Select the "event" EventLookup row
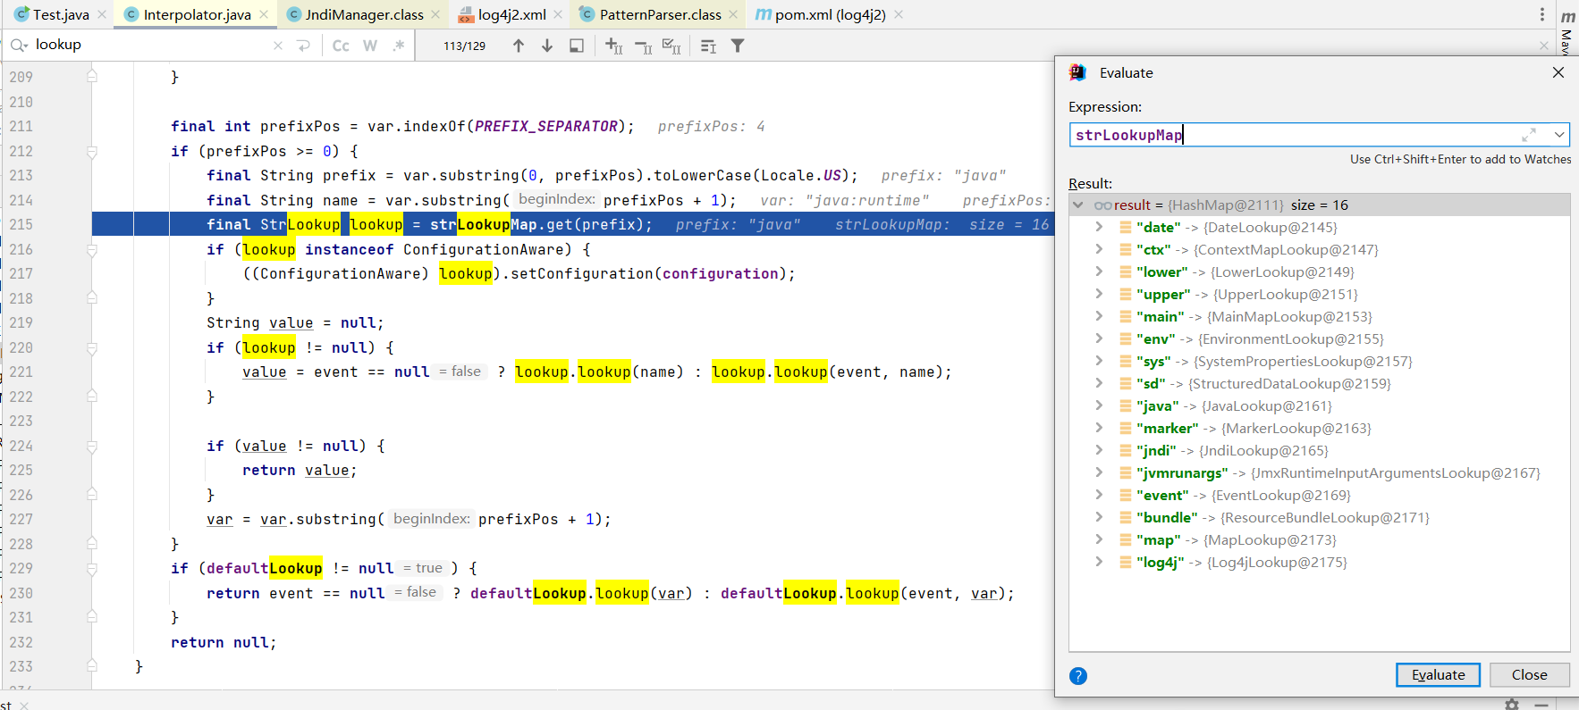Screen dimensions: 1579x710 (x=1320, y=495)
